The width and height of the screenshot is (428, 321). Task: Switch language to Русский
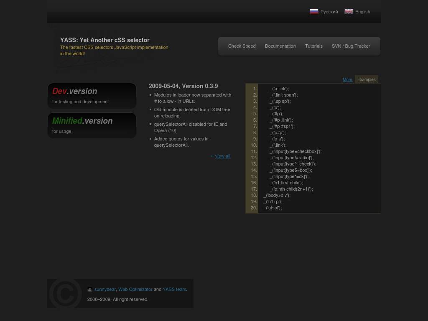[329, 12]
